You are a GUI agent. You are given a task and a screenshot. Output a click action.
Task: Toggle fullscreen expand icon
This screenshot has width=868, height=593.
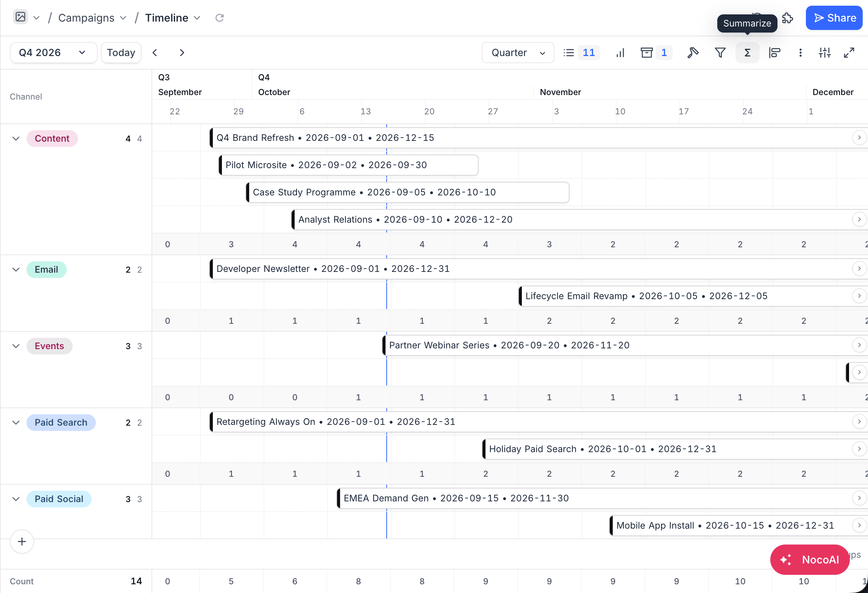point(849,53)
